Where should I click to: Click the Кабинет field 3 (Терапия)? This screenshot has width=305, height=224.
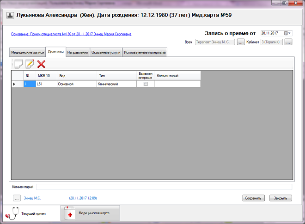[272, 42]
